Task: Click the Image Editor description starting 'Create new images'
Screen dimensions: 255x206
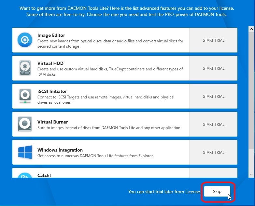Action: pos(110,44)
